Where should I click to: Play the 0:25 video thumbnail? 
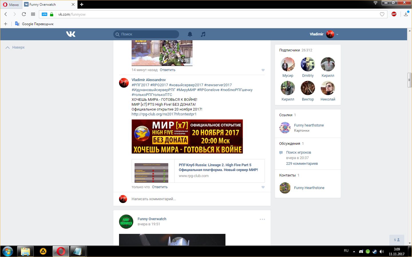click(x=162, y=53)
